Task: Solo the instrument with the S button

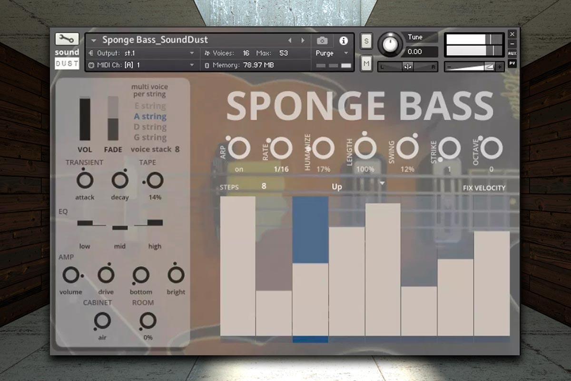Action: pos(366,41)
